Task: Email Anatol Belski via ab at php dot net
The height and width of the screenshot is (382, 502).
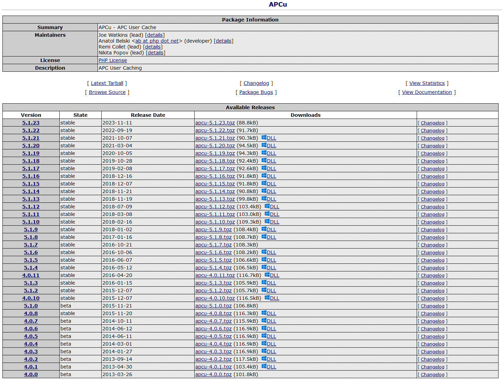Action: [157, 41]
